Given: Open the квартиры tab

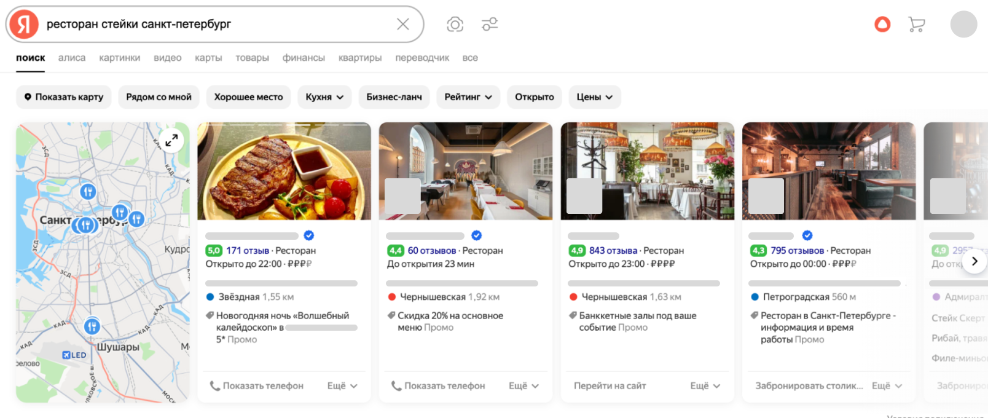Looking at the screenshot, I should 360,58.
